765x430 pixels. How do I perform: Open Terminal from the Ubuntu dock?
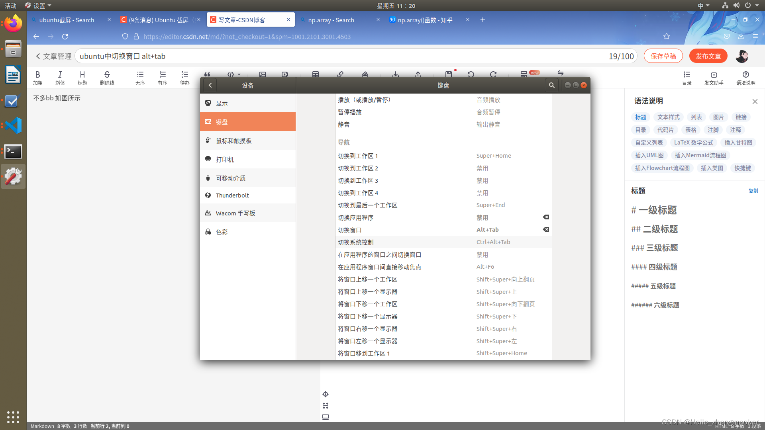[x=13, y=151]
